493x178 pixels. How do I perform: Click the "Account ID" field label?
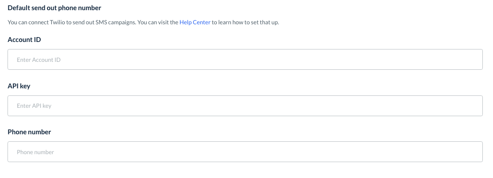click(x=24, y=40)
